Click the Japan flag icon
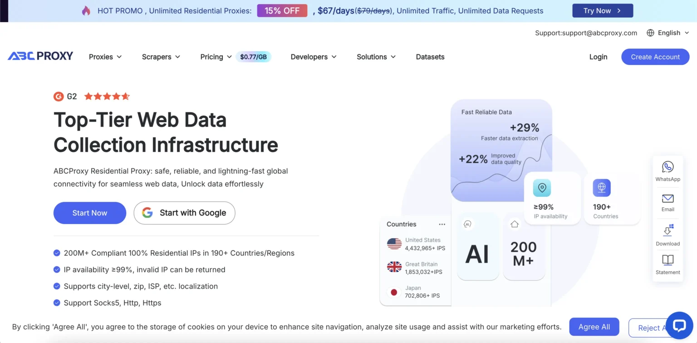 pyautogui.click(x=393, y=292)
